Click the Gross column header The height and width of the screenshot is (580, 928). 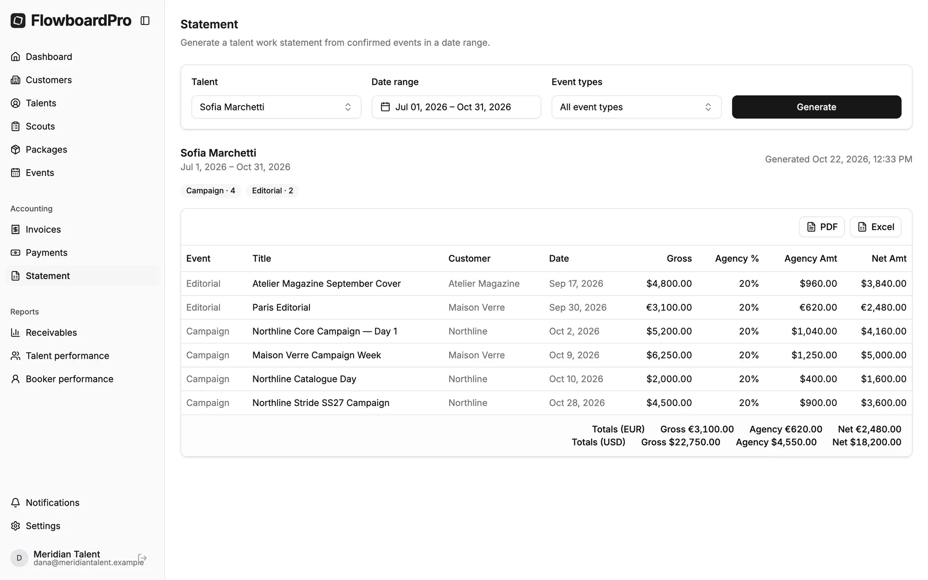coord(679,258)
